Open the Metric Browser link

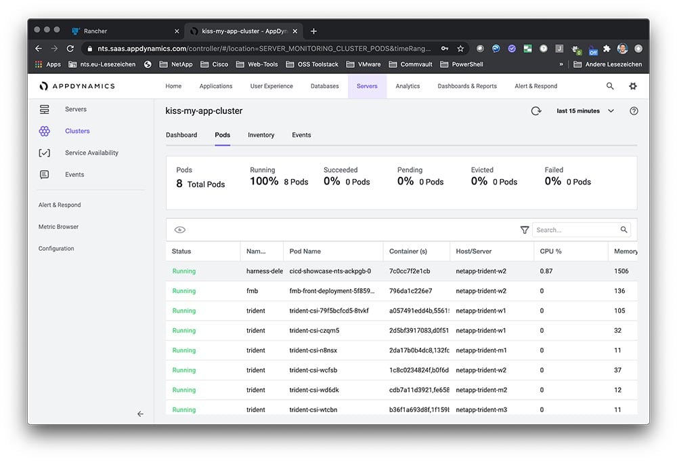point(58,227)
